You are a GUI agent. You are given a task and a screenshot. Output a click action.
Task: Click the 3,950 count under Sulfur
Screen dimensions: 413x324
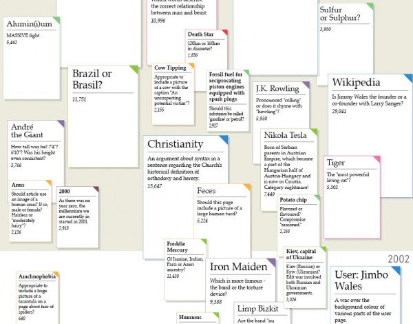click(x=326, y=29)
